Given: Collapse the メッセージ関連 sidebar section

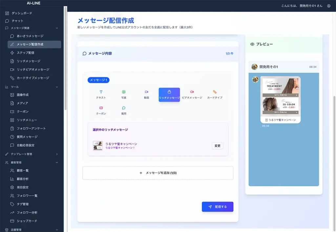Looking at the screenshot, I should click(57, 28).
